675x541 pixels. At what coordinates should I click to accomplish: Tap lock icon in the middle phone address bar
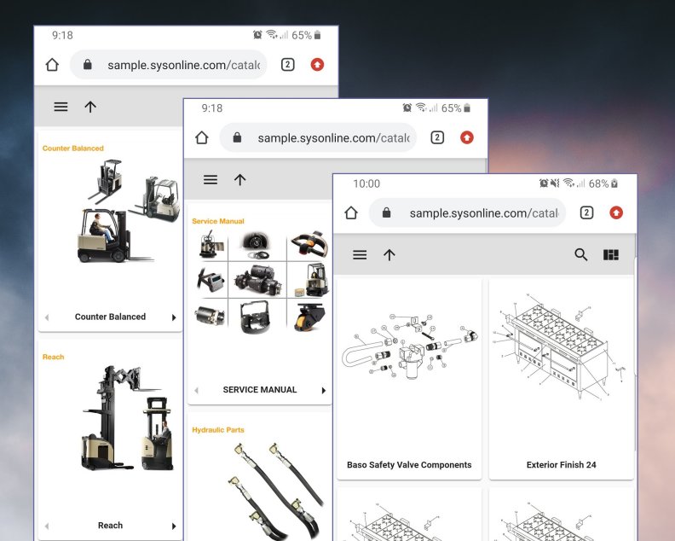tap(237, 137)
